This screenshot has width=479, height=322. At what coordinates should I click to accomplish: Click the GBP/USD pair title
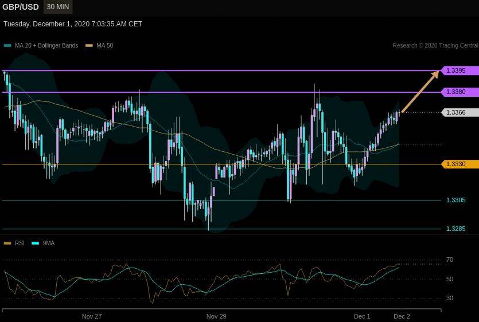click(21, 7)
